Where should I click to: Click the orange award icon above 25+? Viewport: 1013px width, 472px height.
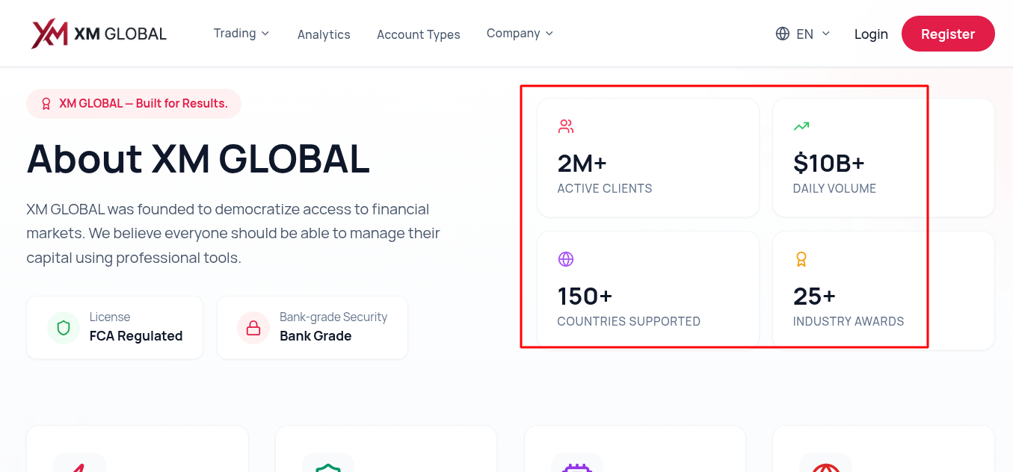click(801, 259)
